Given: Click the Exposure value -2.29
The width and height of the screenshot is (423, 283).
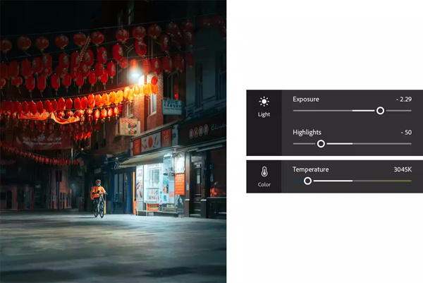Looking at the screenshot, I should click(403, 100).
